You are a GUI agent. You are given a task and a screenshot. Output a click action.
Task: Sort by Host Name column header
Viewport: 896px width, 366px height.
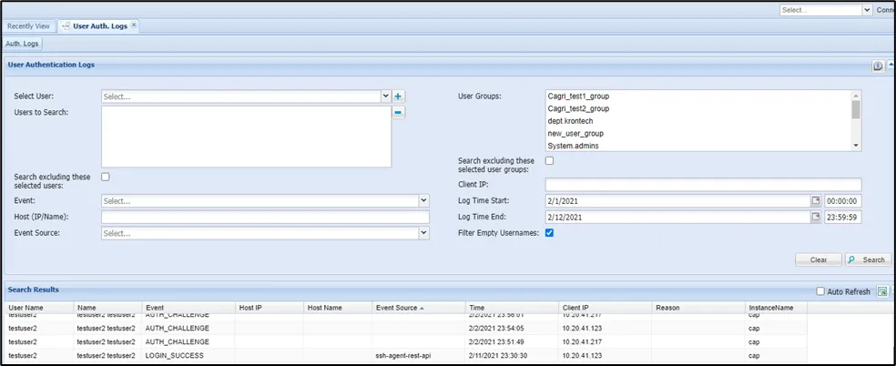(x=337, y=308)
